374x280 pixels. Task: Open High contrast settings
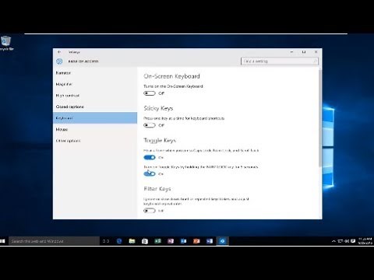(95, 96)
